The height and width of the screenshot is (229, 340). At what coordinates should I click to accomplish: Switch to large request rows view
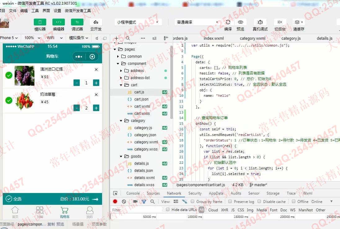(x=176, y=201)
